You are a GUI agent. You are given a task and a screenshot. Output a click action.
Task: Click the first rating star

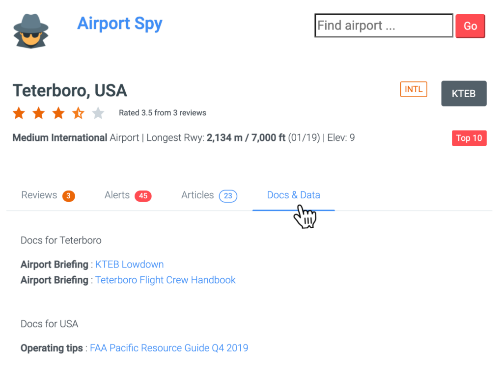click(x=19, y=113)
